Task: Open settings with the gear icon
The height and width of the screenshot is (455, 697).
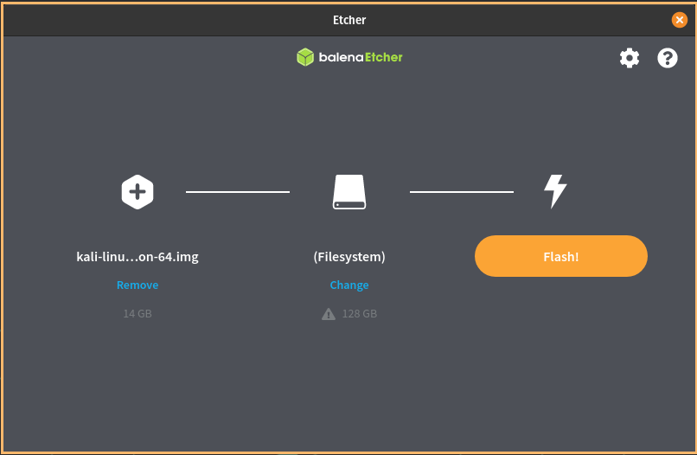Action: tap(630, 58)
